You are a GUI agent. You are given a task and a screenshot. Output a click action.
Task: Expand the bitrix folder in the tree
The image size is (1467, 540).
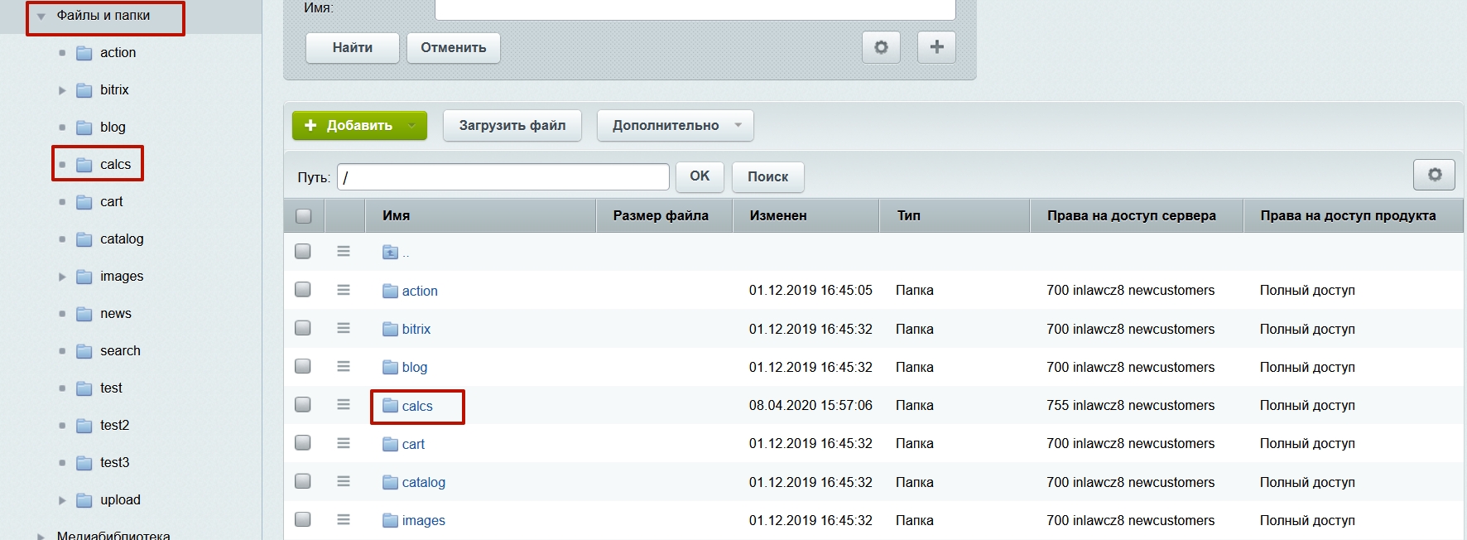(x=62, y=90)
